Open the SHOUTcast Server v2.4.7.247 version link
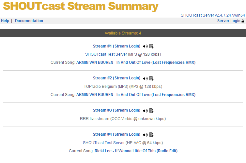Viewport: 246px width, 163px height. (213, 15)
